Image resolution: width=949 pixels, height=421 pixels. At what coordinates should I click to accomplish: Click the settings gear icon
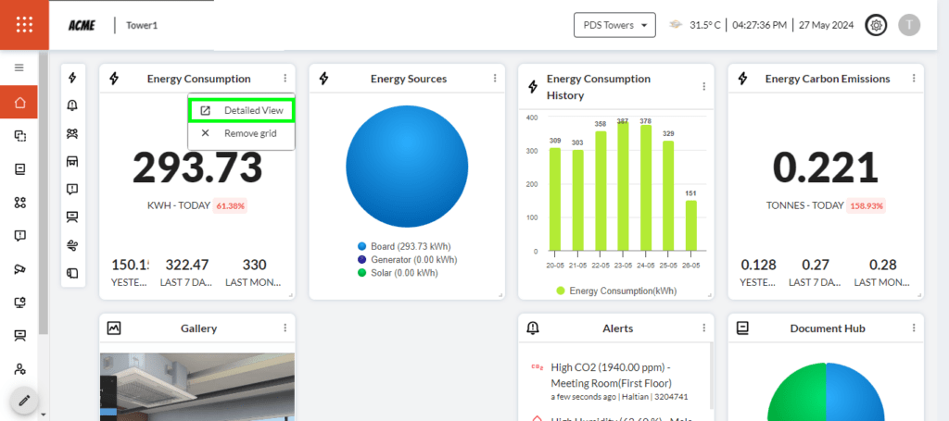[875, 25]
